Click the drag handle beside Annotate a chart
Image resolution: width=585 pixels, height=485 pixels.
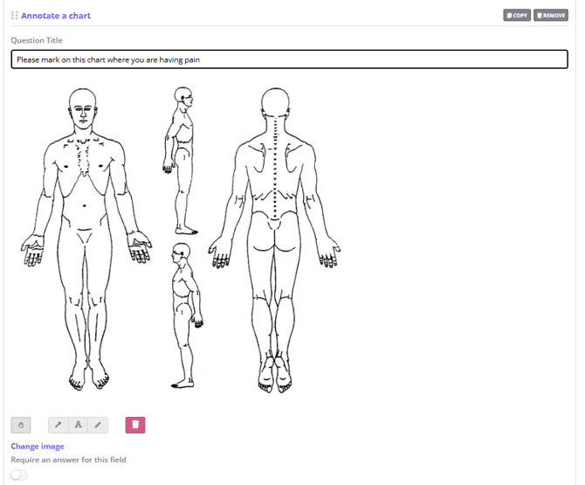[14, 16]
